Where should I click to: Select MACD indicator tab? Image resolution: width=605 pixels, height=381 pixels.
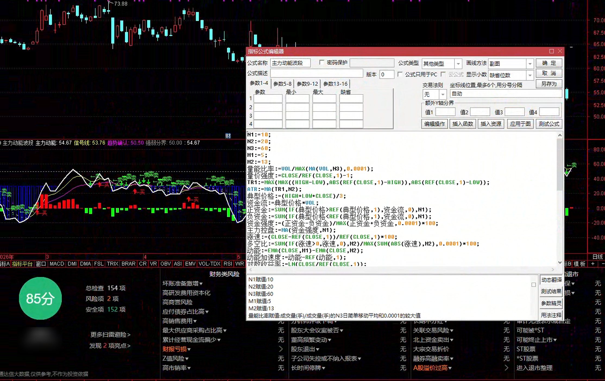(57, 264)
